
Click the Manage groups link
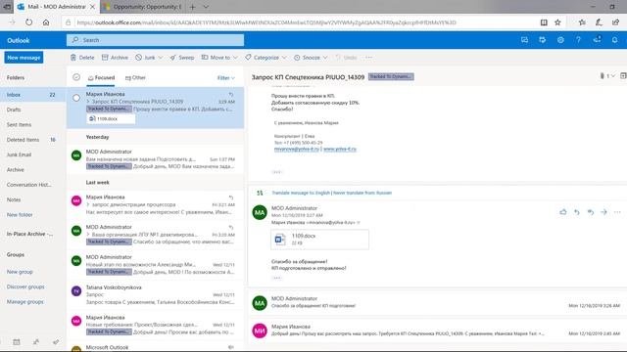click(25, 302)
